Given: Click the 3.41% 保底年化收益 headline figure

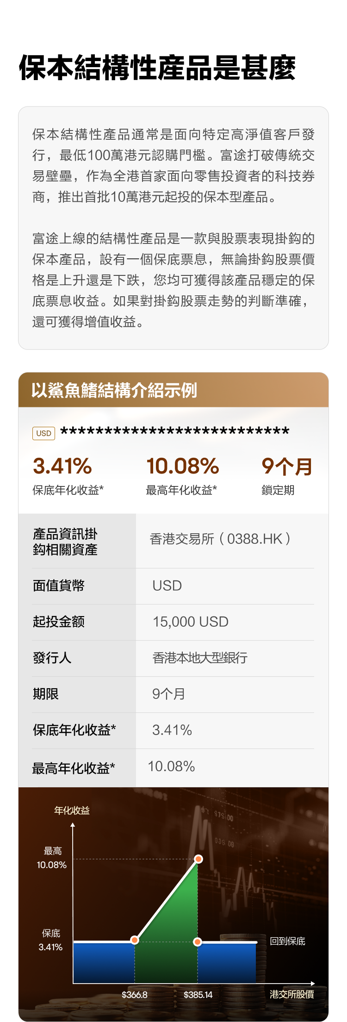Looking at the screenshot, I should [62, 466].
